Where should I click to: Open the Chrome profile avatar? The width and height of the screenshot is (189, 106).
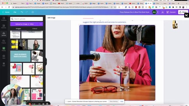click(183, 7)
